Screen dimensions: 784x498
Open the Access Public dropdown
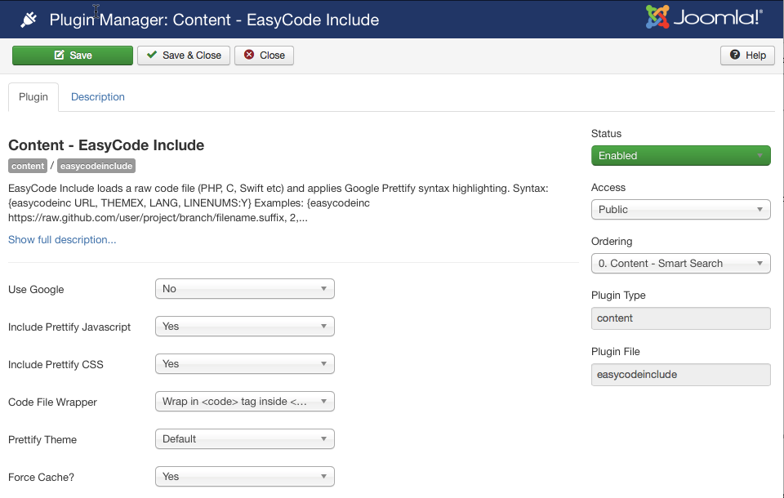(680, 210)
